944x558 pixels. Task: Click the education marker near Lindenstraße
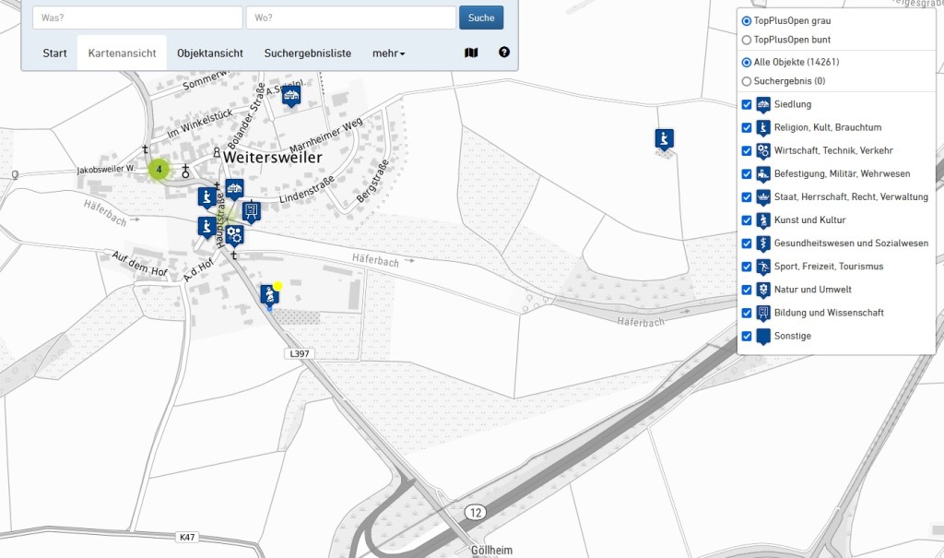pos(251,211)
